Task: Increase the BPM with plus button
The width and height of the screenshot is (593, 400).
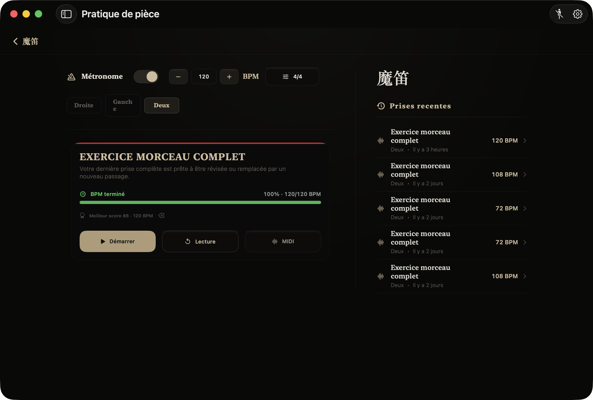Action: [x=229, y=77]
